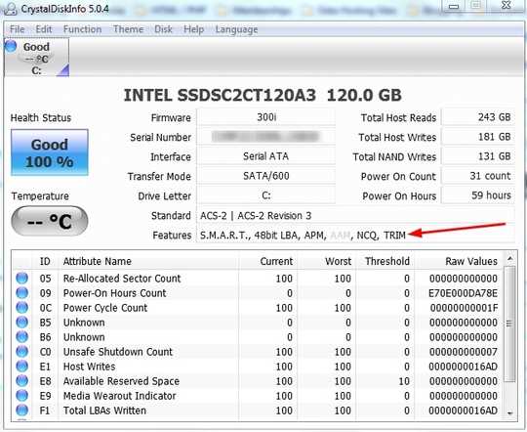Image resolution: width=527 pixels, height=432 pixels.
Task: Click status icon for Unsafe Shutdown Count
Action: (x=21, y=352)
